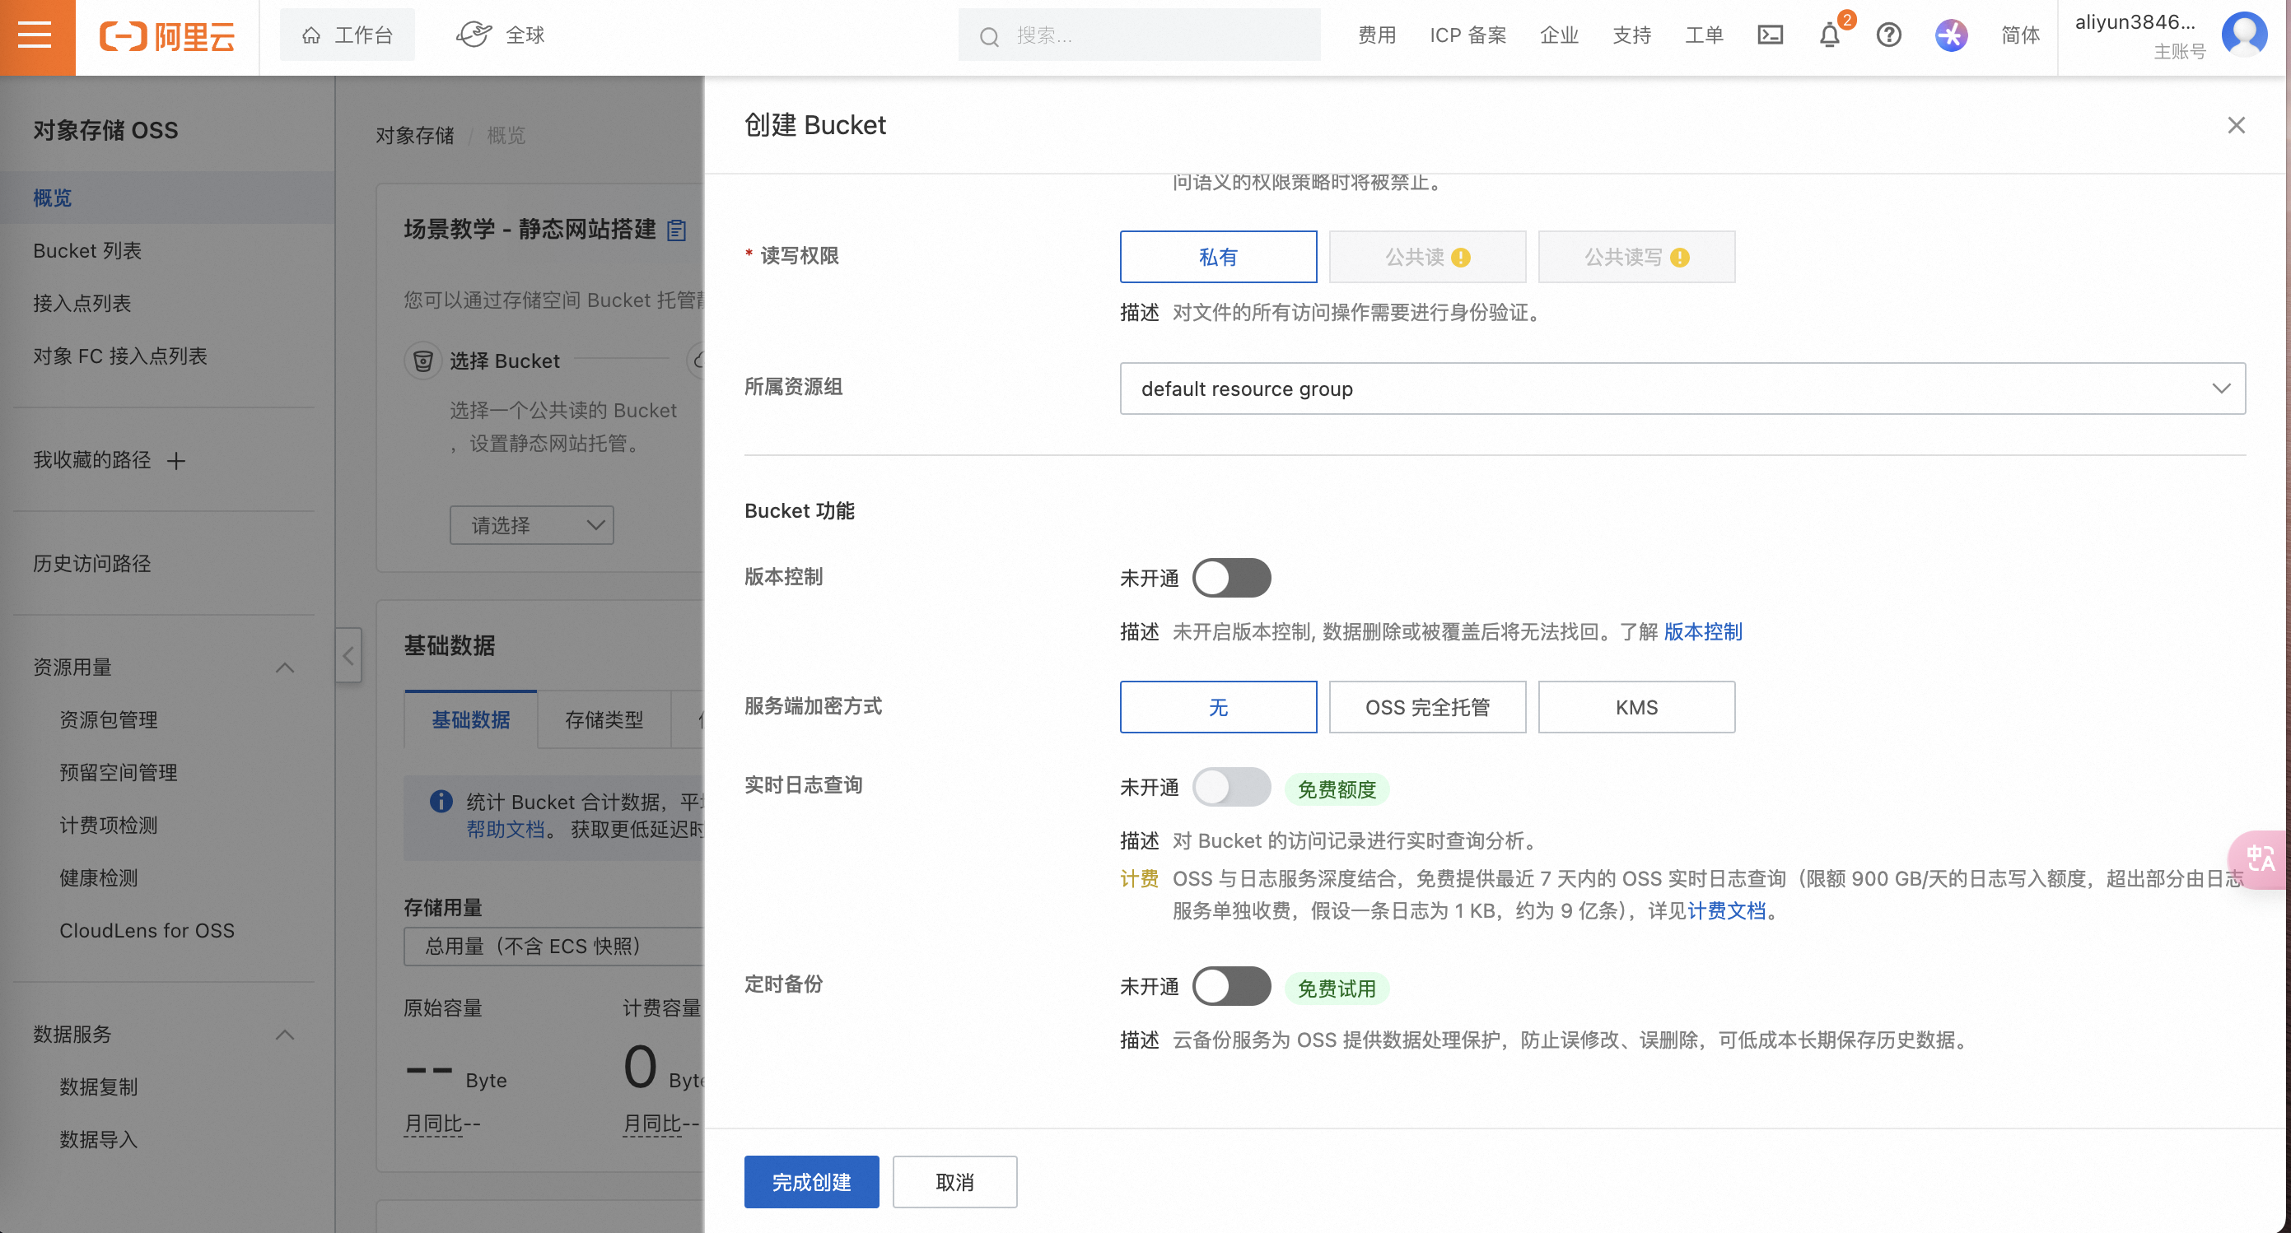Click the document icon beside 场景教学
This screenshot has width=2291, height=1233.
[677, 230]
